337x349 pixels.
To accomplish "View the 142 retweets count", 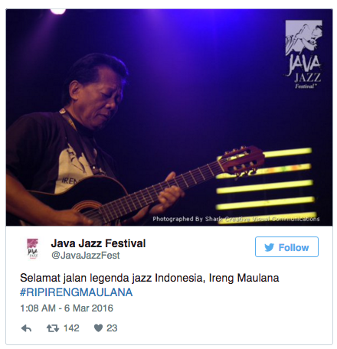I will [x=71, y=328].
